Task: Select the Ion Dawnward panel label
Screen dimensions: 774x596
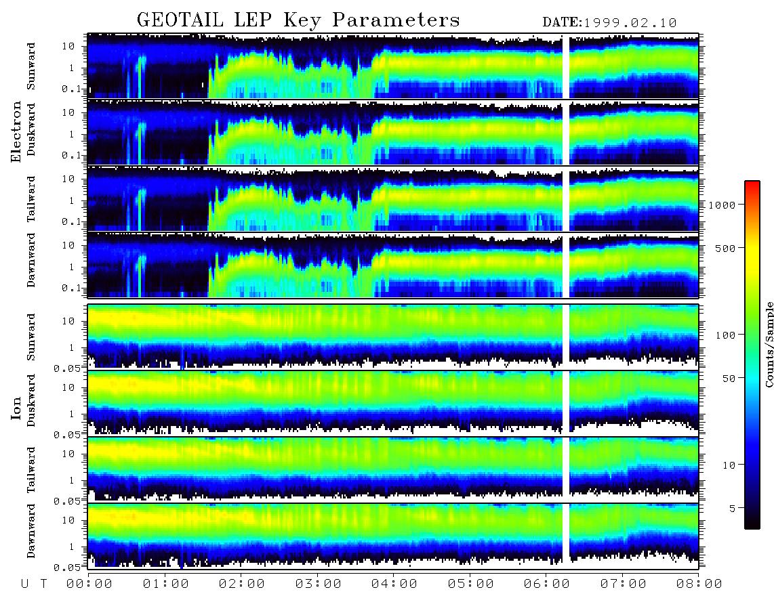Action: (x=31, y=531)
